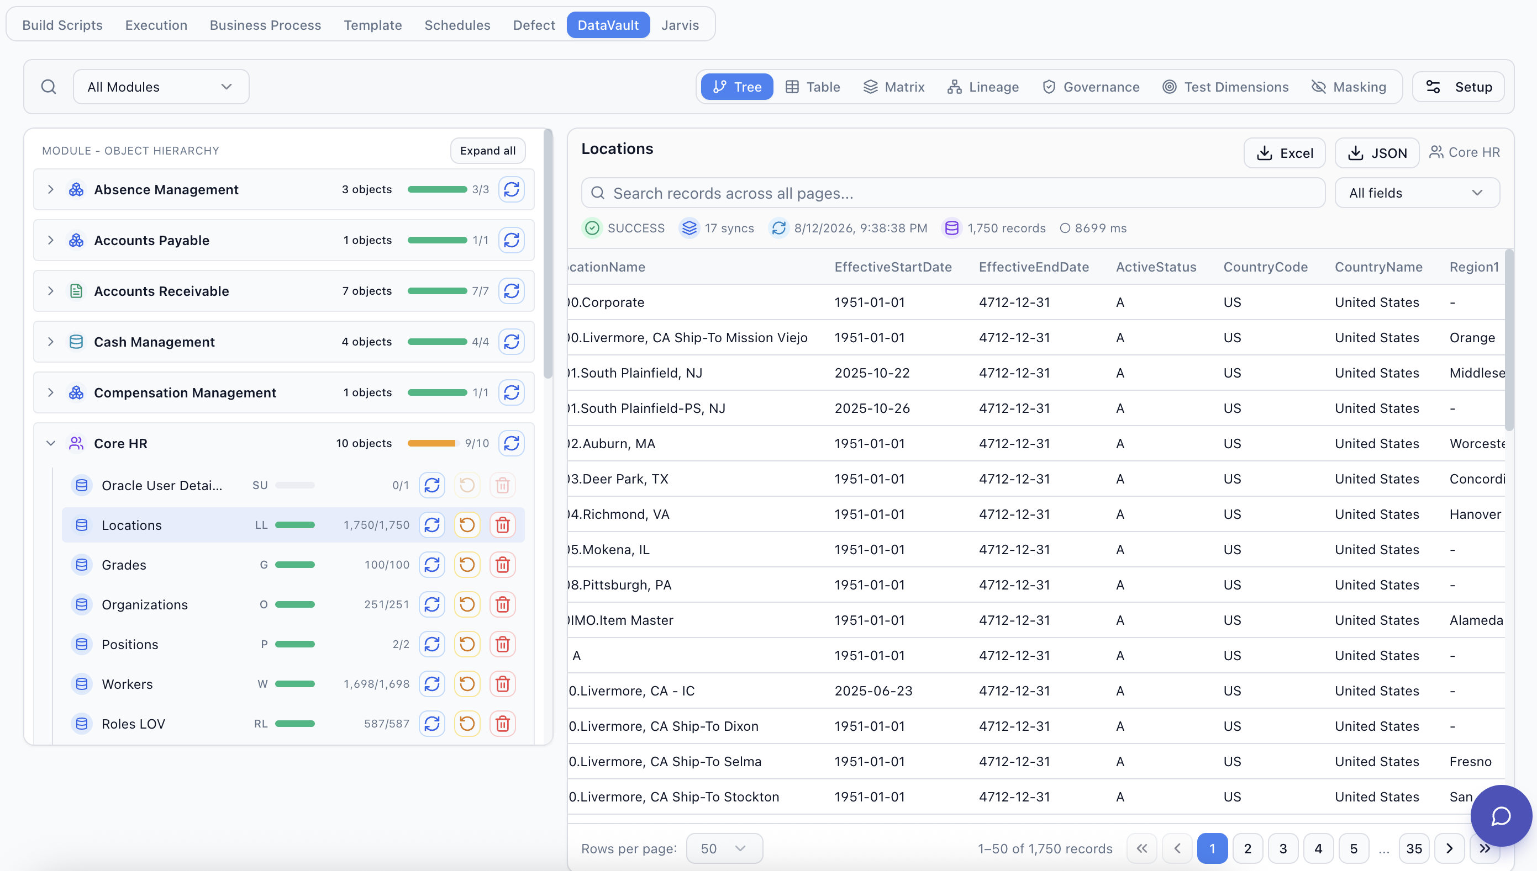The image size is (1537, 871).
Task: Expand the Accounts Payable module
Action: (x=50, y=241)
